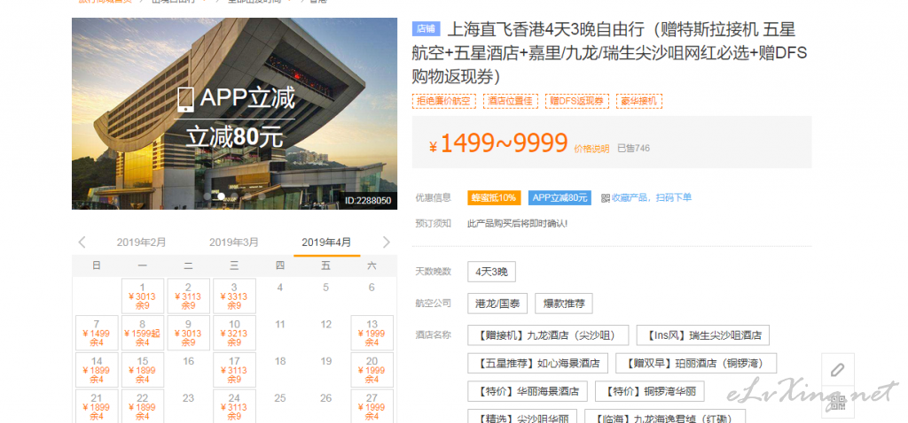908x423 pixels.
Task: Select 【五星推荐】如心海景酒店
Action: [x=538, y=364]
